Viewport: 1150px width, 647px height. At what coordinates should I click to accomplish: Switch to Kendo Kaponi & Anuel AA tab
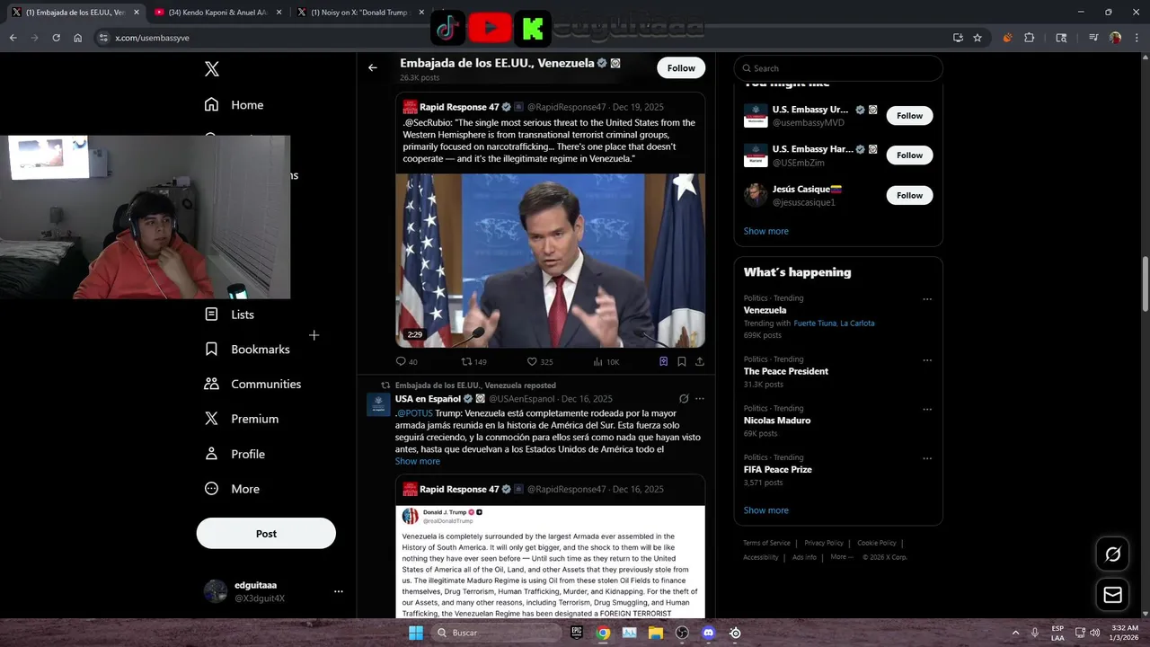219,13
